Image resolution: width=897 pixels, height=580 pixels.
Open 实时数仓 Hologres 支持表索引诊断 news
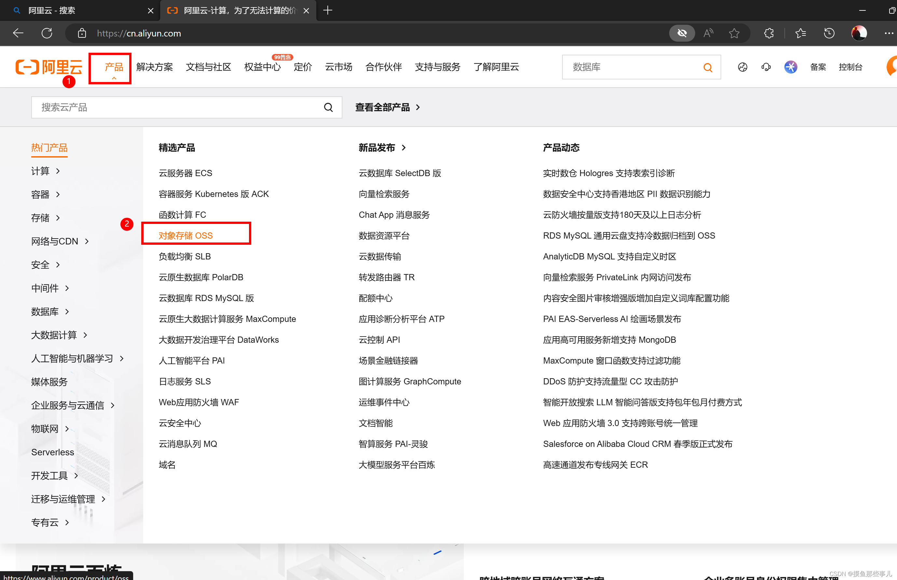point(609,173)
